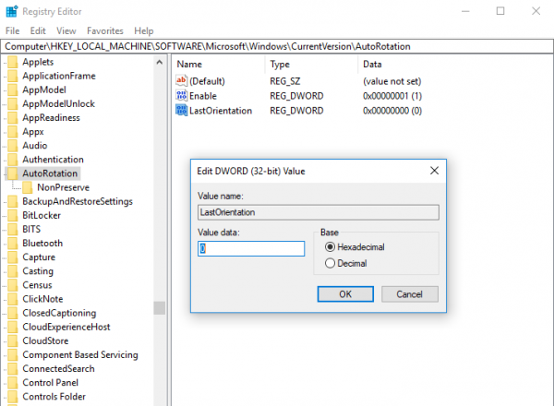Open the Edit menu
Viewport: 554px width, 406px height.
(x=38, y=31)
